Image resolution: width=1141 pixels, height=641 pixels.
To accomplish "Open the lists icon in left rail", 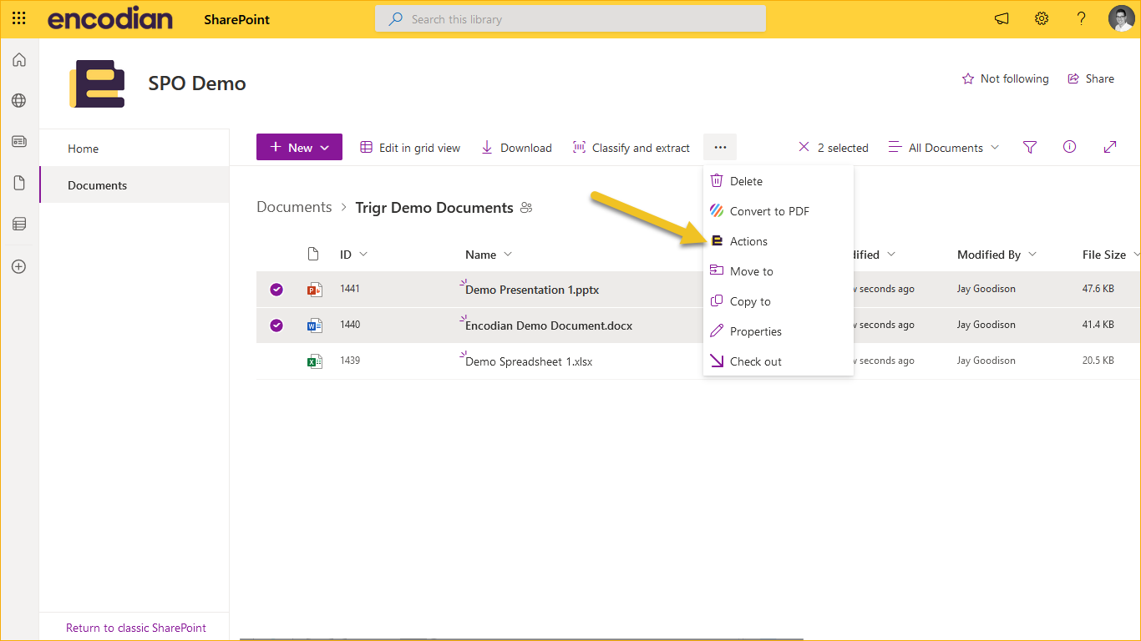I will tap(19, 224).
